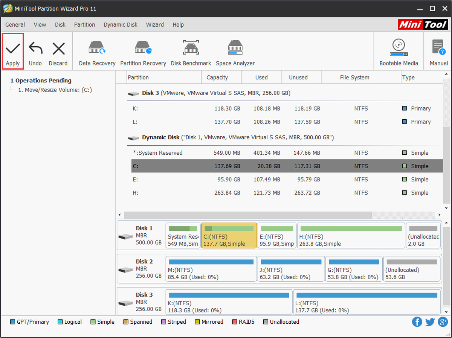Select the L:(NTFS) block on Disk 3 map
This screenshot has height=338, width=452.
367,302
